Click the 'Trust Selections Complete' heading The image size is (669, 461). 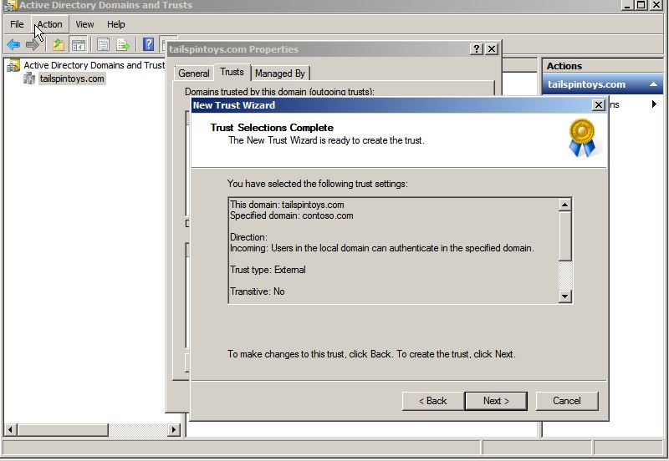[272, 128]
